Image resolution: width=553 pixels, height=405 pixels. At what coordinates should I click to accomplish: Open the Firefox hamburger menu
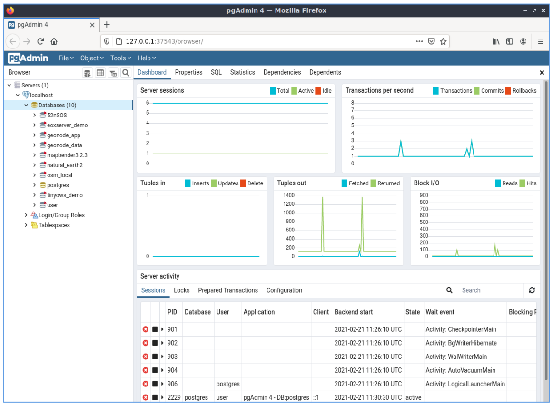point(541,41)
